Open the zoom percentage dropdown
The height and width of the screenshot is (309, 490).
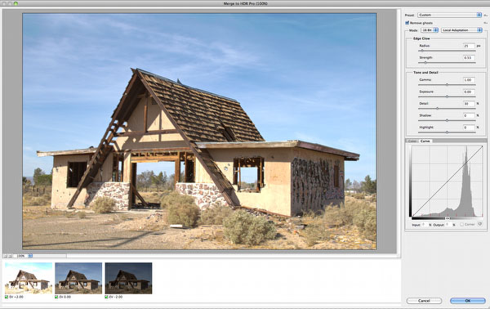[x=24, y=256]
